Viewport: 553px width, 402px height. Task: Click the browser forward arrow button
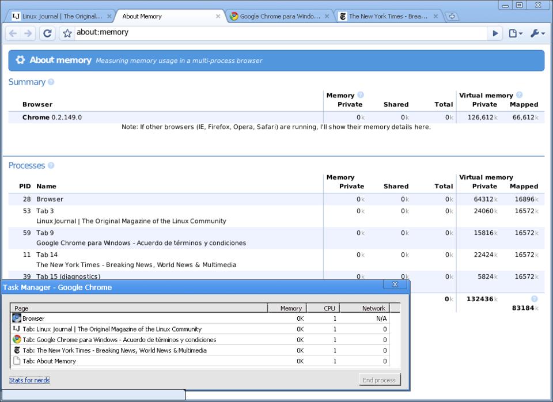(x=28, y=33)
